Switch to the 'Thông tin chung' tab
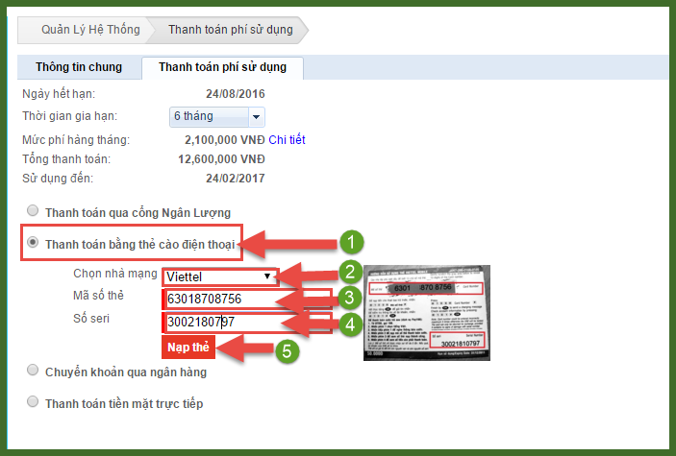Viewport: 676px width, 456px height. [79, 67]
